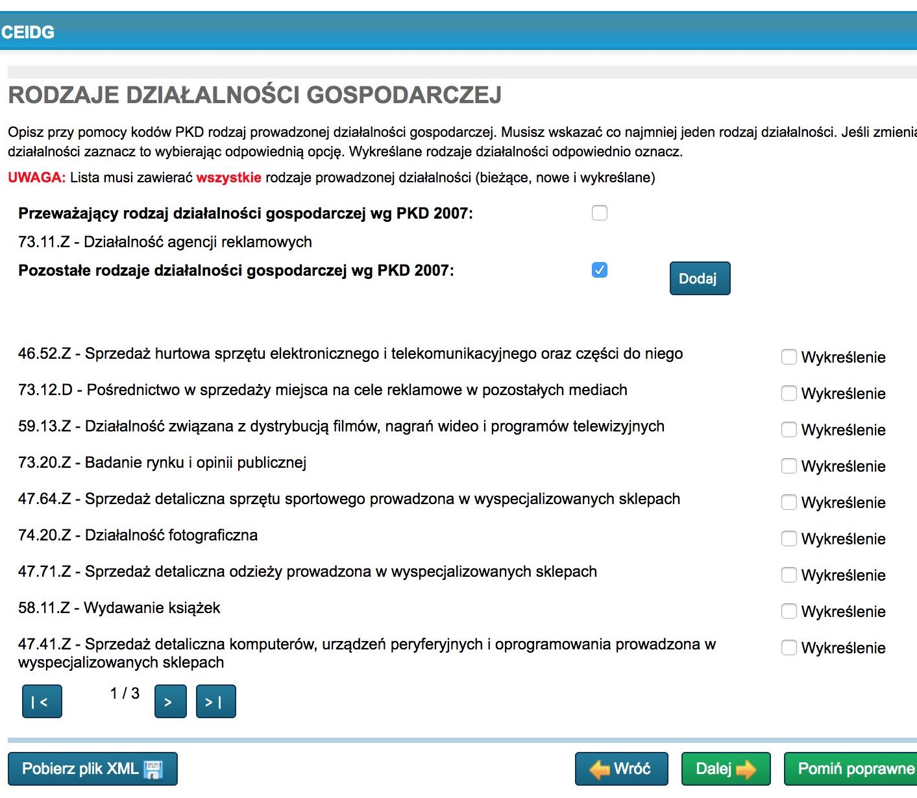Go to first page of PKD list

(x=42, y=701)
